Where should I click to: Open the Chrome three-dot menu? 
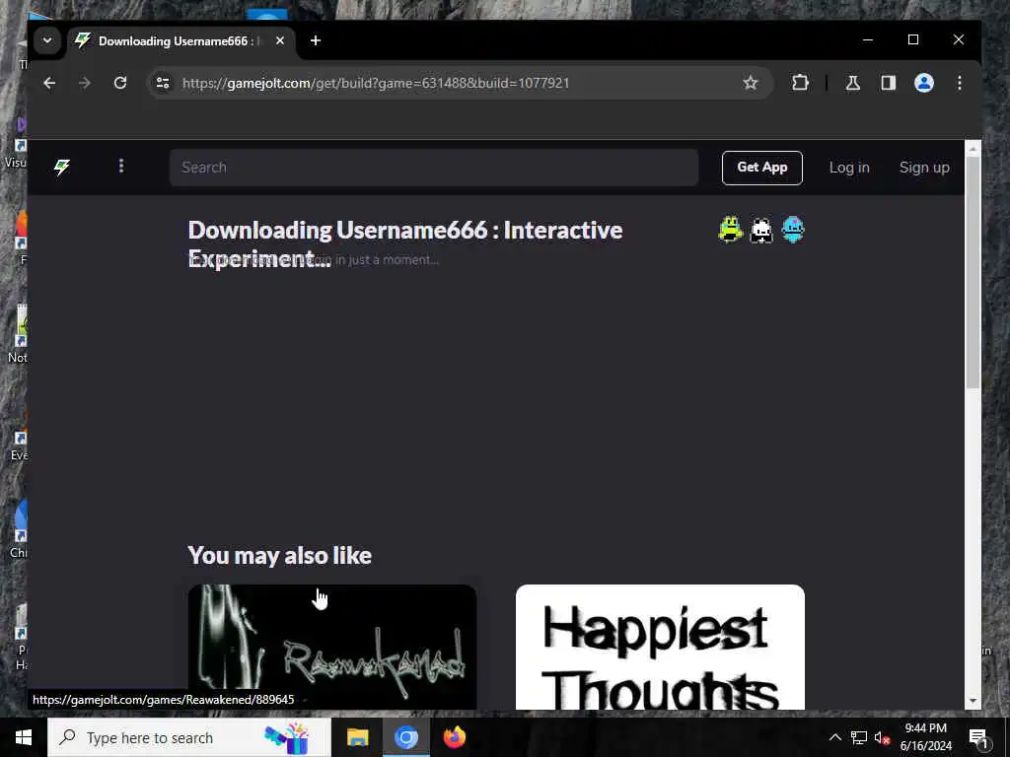[960, 83]
